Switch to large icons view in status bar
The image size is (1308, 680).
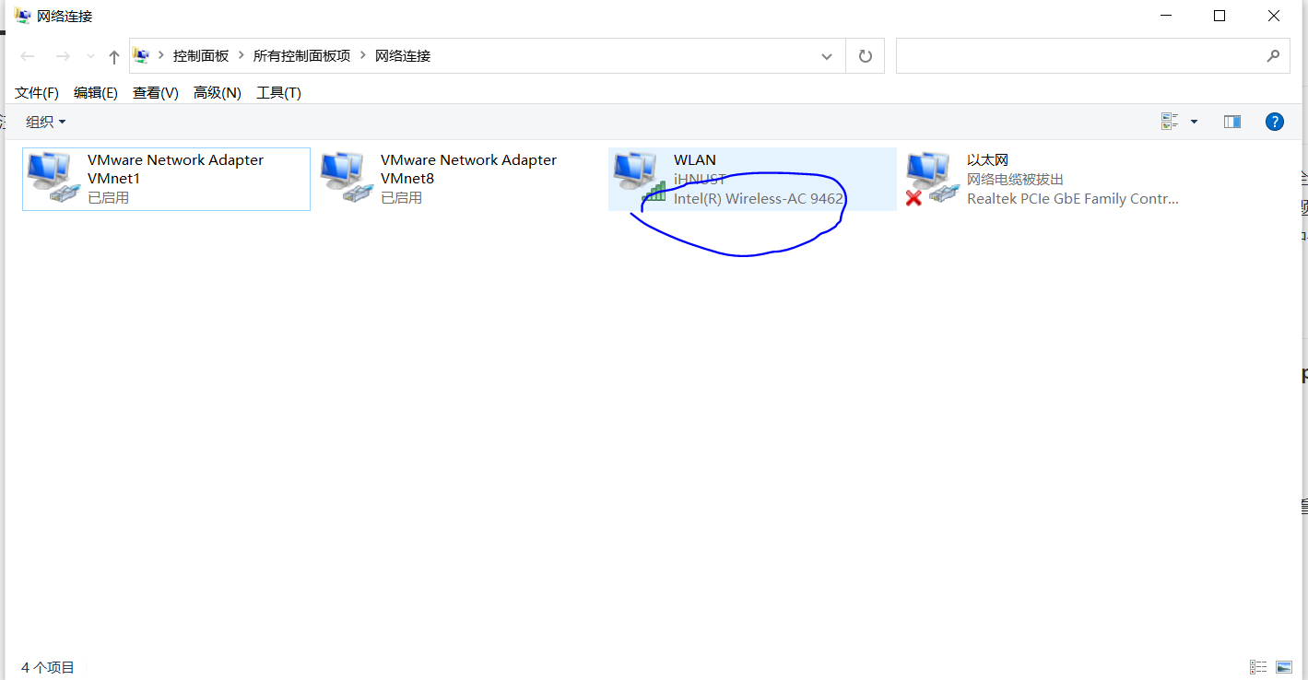1284,667
